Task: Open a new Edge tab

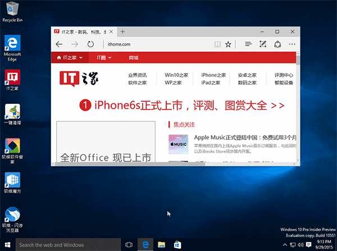Action: point(122,32)
